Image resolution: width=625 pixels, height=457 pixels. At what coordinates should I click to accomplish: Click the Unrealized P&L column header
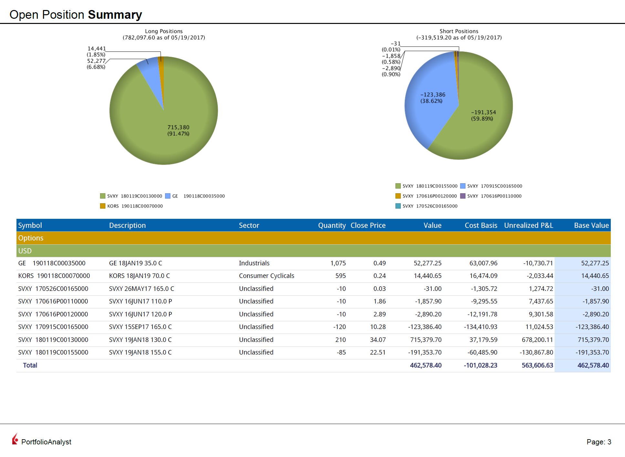[528, 225]
